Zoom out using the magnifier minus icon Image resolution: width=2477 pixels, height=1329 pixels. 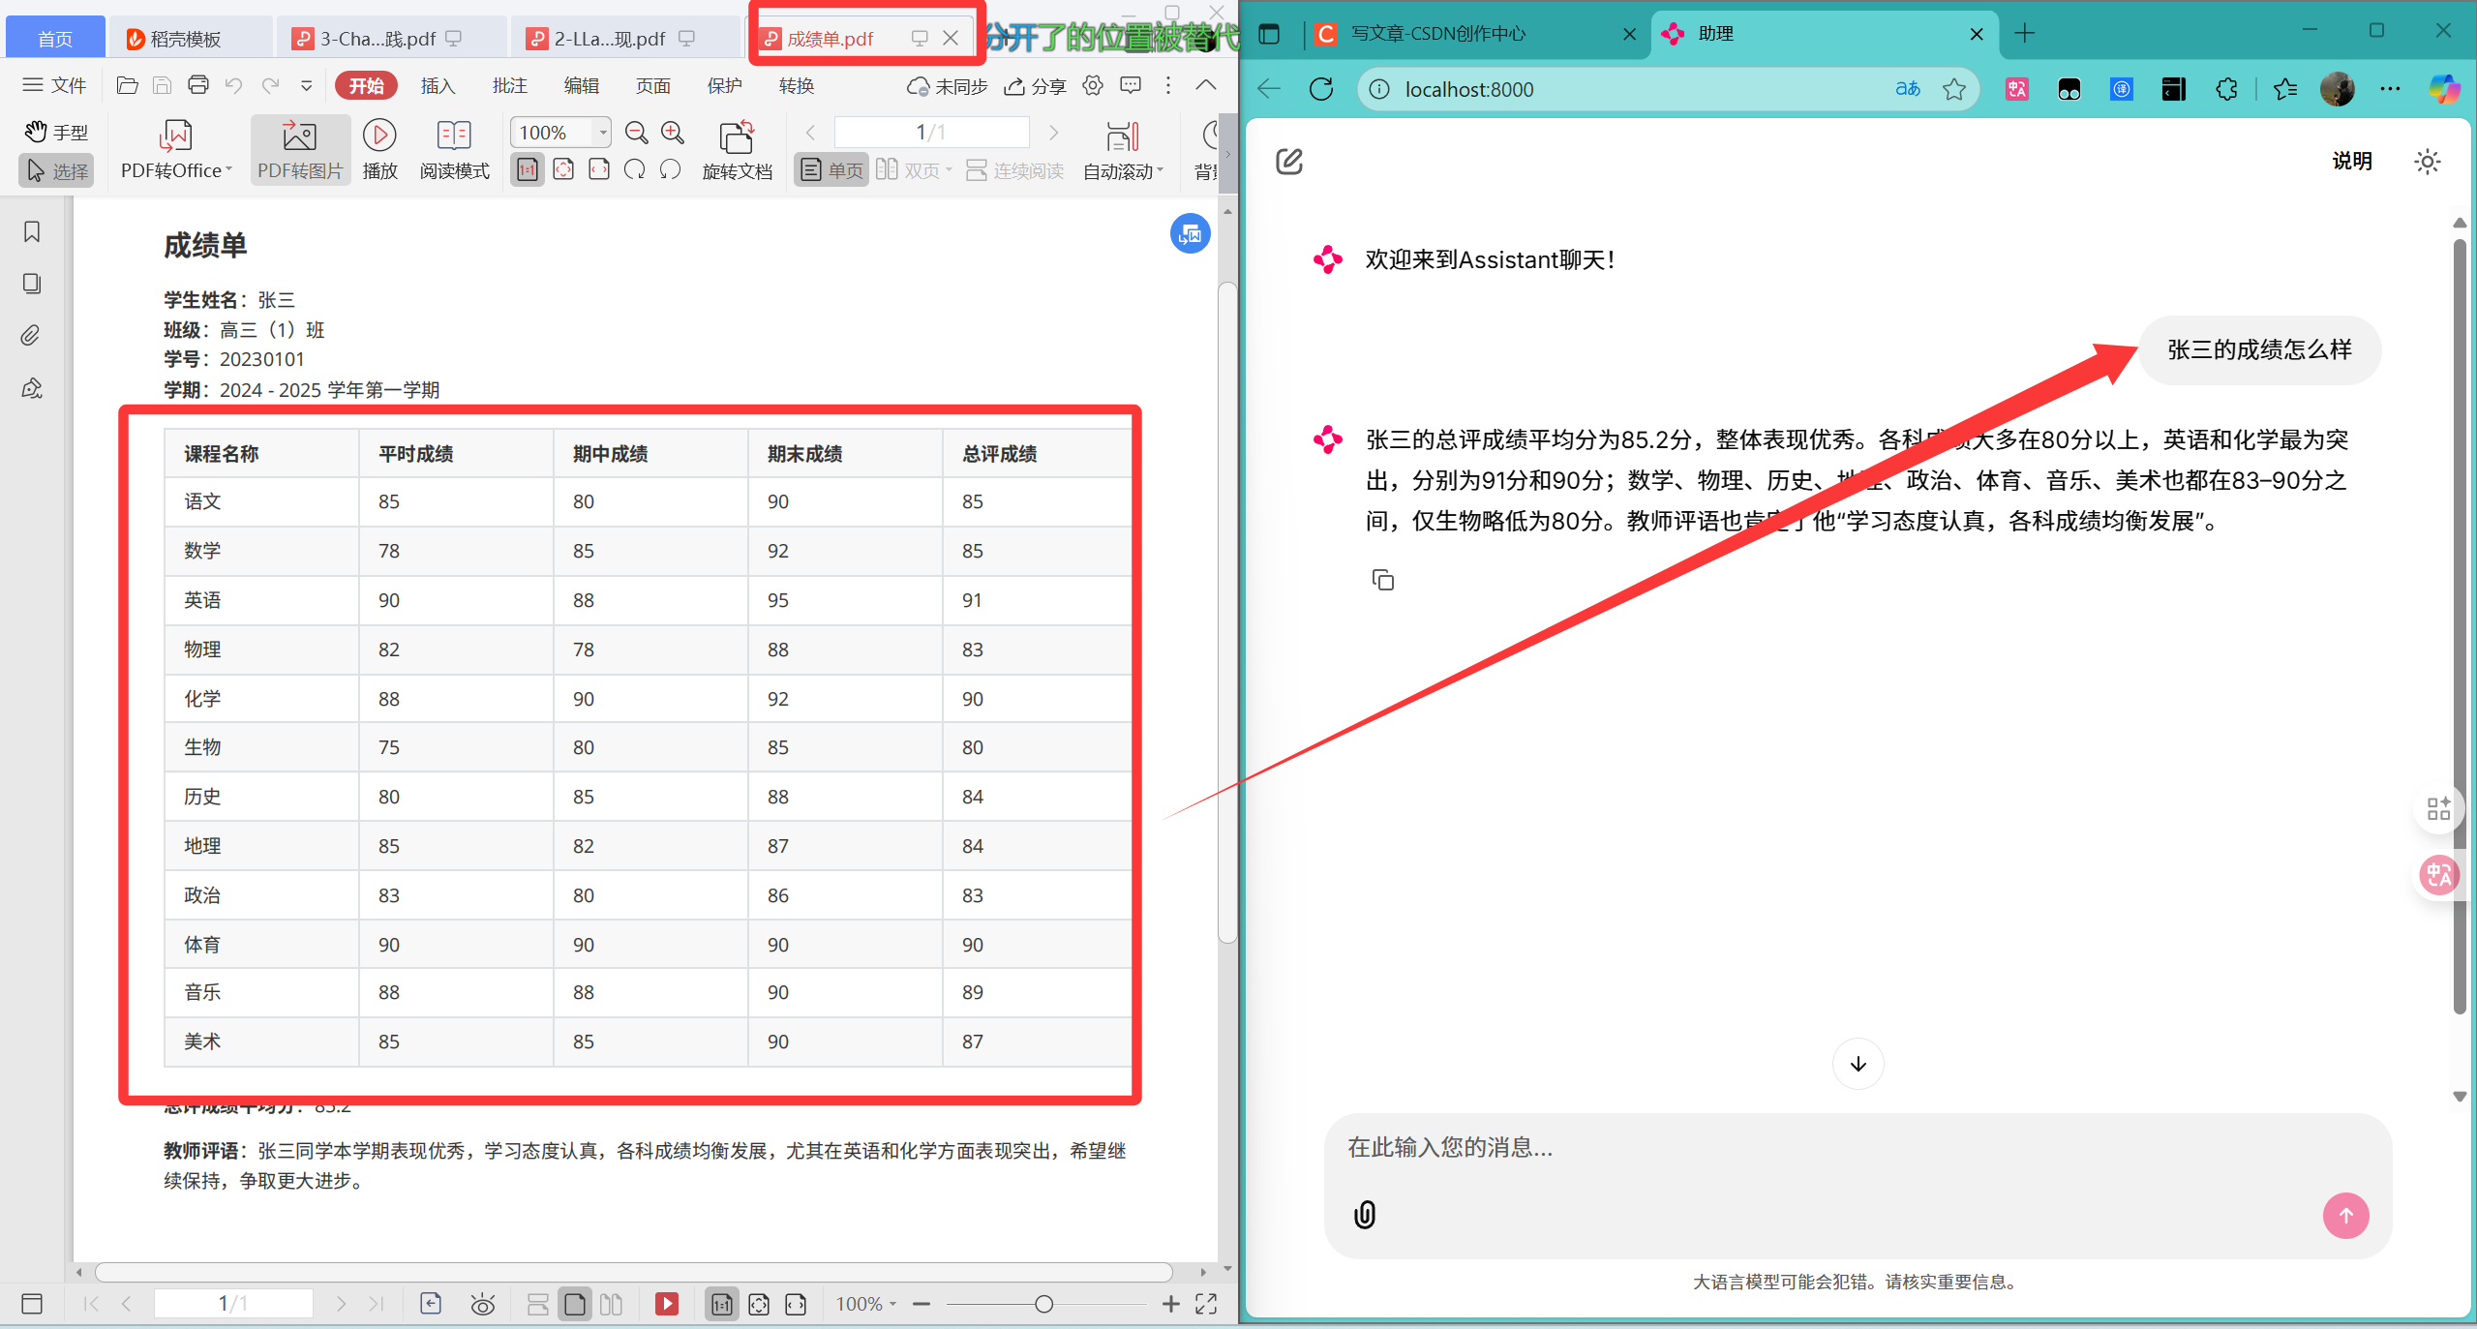[x=636, y=133]
